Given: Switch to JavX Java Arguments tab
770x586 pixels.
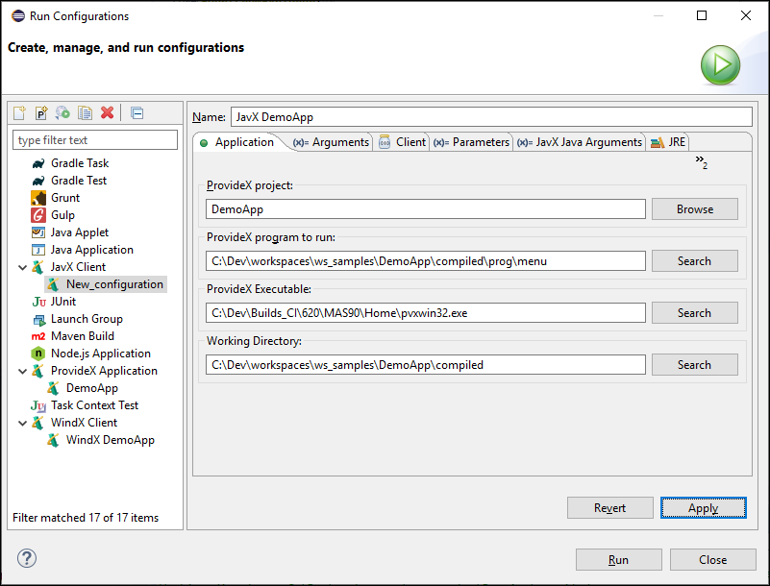Looking at the screenshot, I should click(580, 142).
